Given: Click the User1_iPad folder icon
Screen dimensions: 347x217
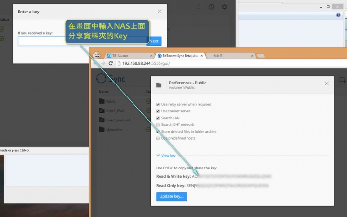Looking at the screenshot, I should click(x=102, y=110).
